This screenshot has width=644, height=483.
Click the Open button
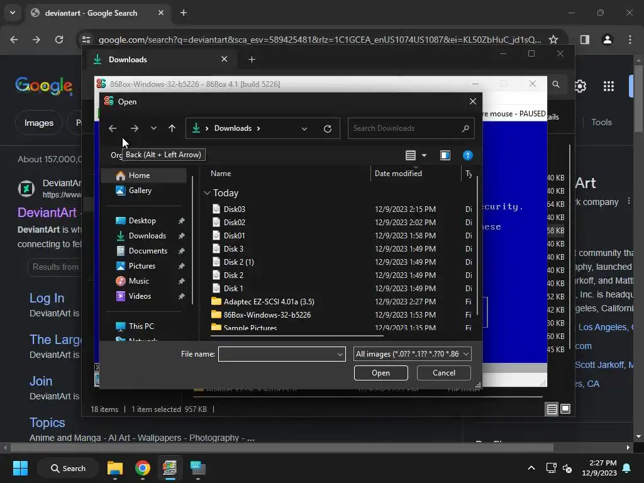click(380, 373)
